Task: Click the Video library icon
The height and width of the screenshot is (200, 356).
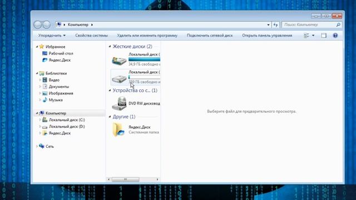Action: (44, 80)
